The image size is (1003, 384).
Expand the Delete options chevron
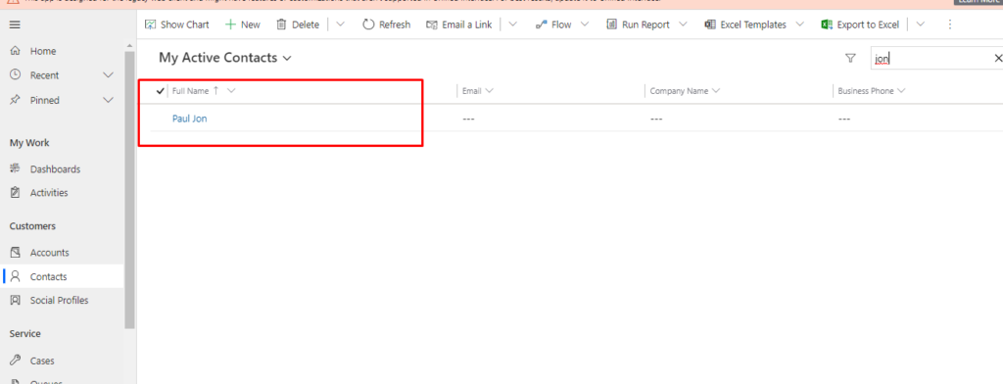(340, 24)
